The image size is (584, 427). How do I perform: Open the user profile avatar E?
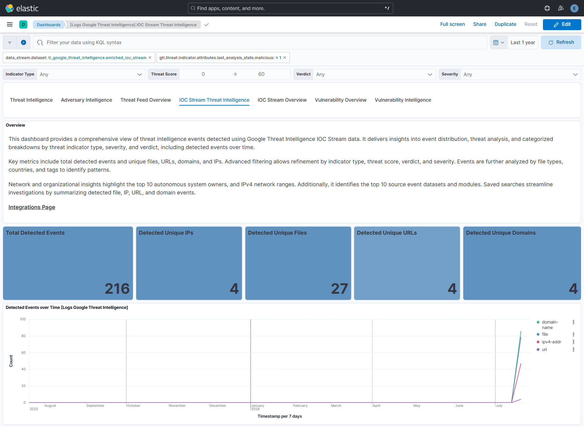574,8
